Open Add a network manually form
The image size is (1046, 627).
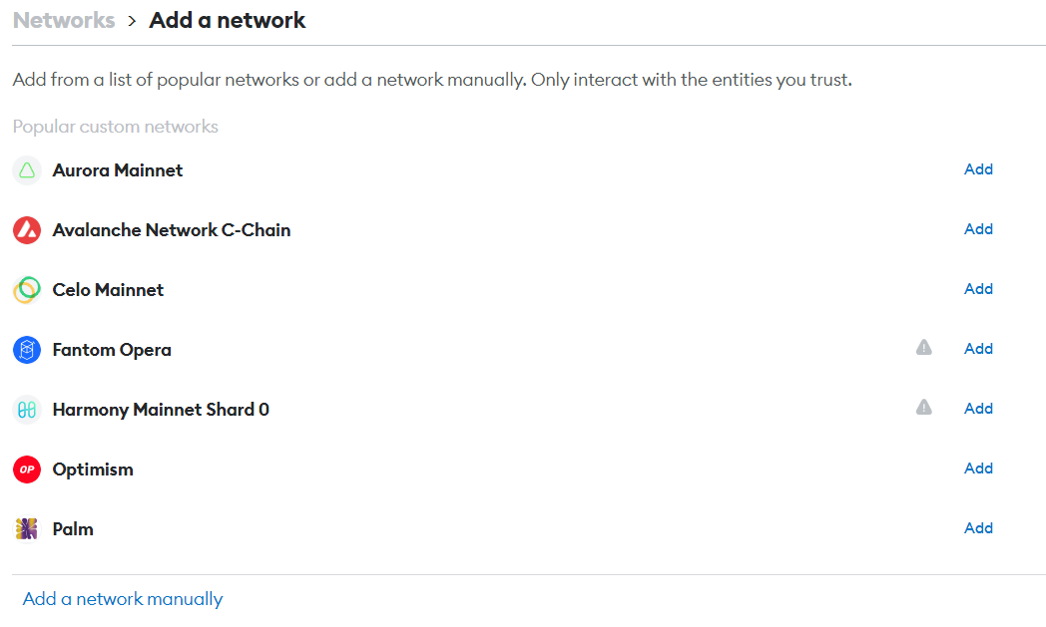122,598
